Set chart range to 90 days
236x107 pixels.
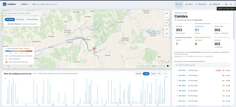138,74
